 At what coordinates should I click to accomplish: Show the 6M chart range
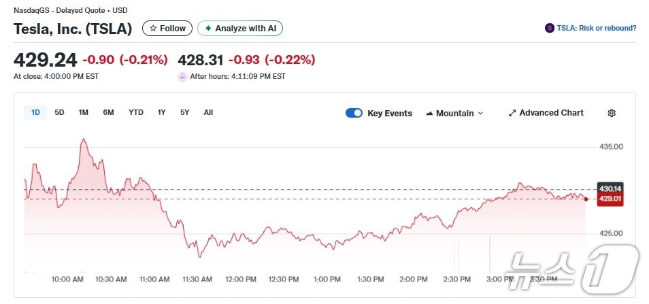108,112
